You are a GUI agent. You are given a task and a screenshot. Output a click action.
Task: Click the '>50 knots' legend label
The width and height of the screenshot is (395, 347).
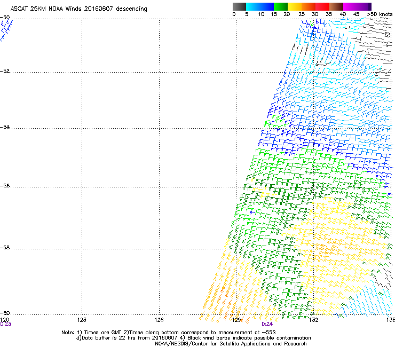click(380, 14)
